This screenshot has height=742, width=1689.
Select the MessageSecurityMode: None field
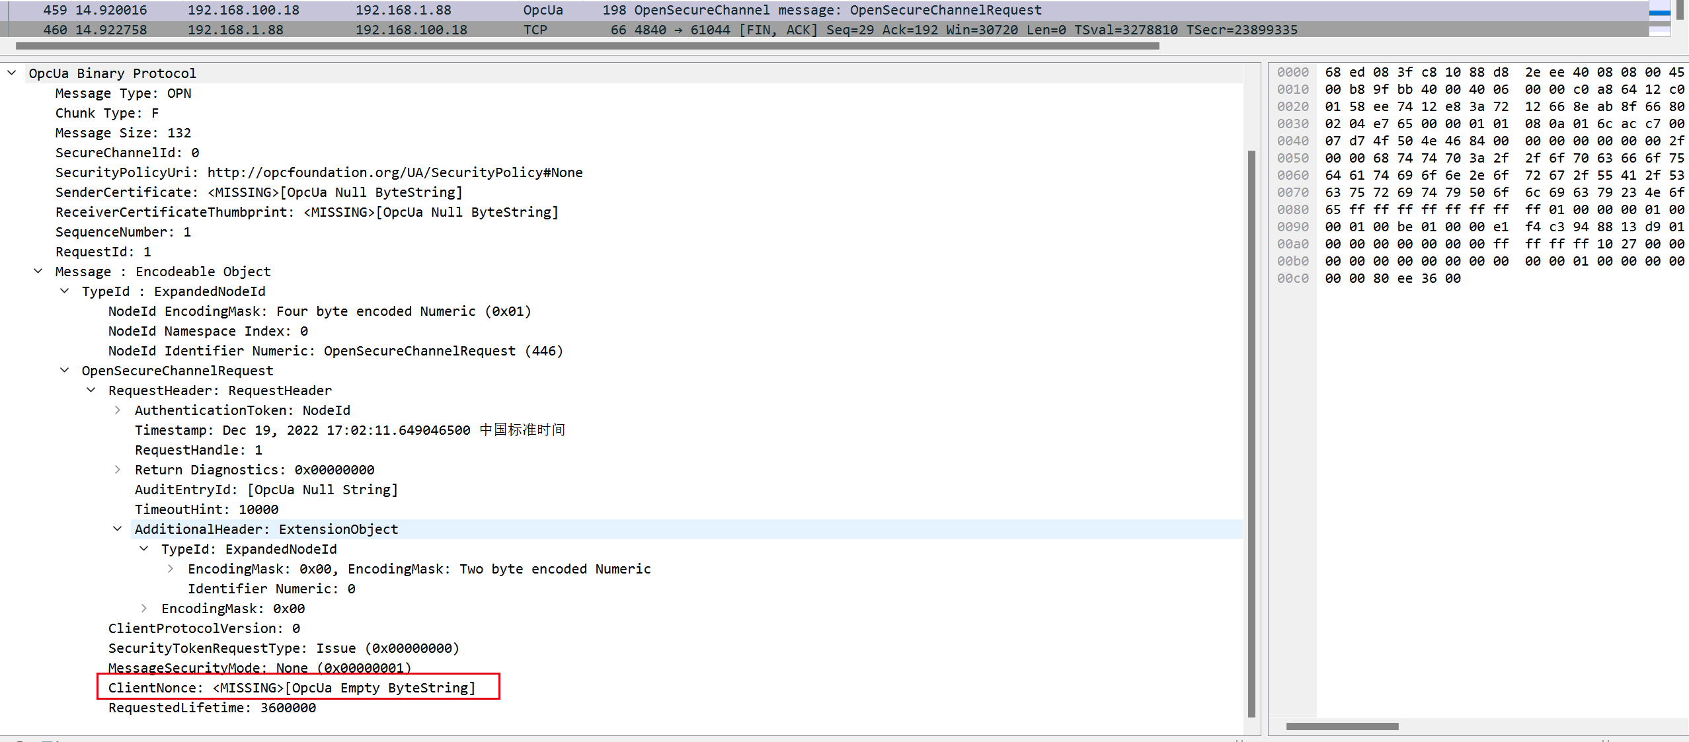point(258,667)
